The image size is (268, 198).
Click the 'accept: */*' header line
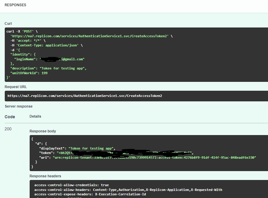pos(28,40)
